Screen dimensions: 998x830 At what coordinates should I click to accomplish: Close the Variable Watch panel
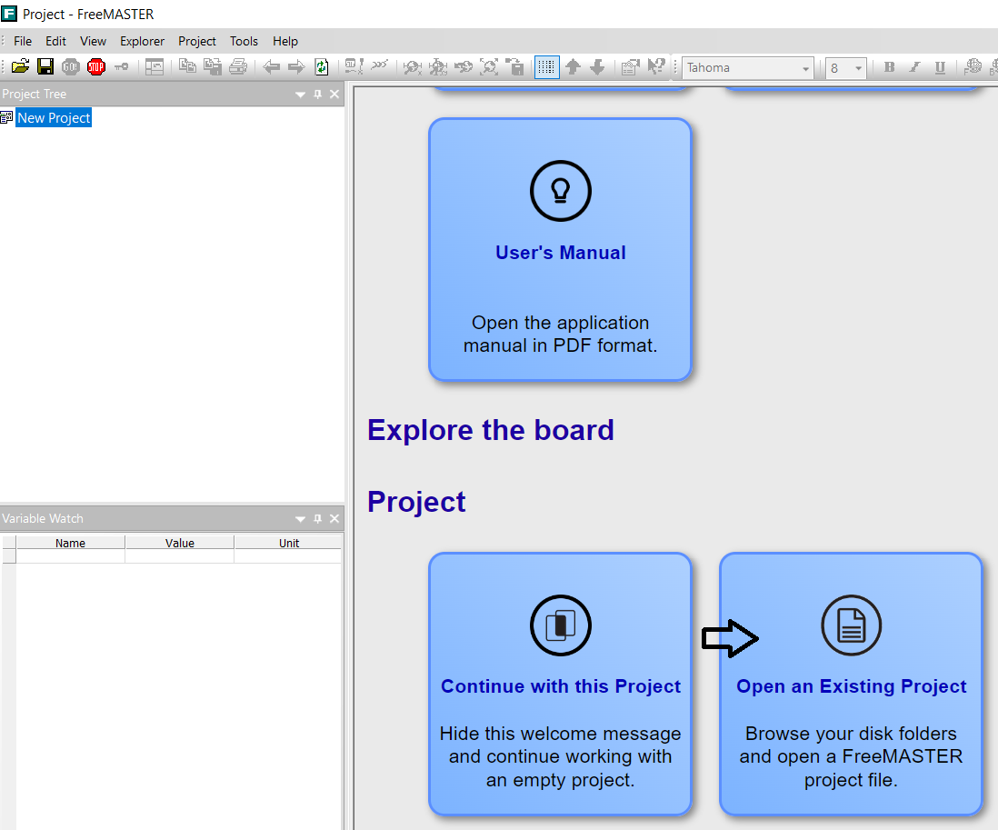coord(334,519)
